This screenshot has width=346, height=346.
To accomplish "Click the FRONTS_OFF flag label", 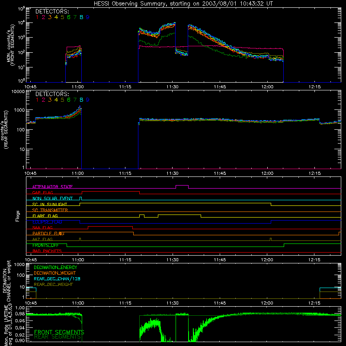I will click(45, 245).
